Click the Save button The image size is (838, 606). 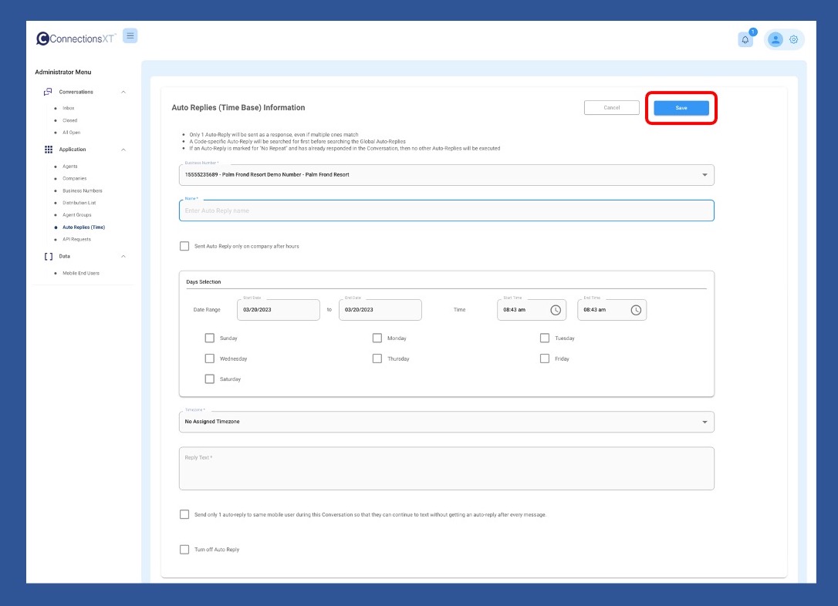pyautogui.click(x=681, y=108)
